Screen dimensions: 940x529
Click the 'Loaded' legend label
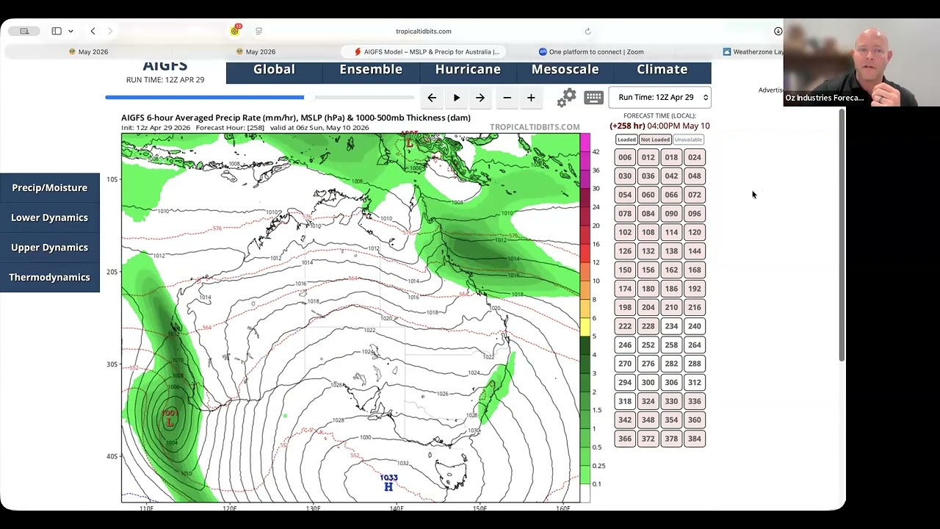626,140
